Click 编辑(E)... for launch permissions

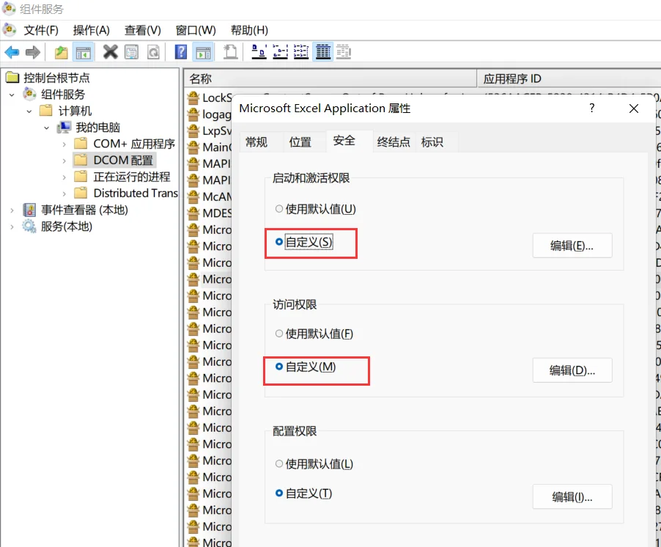572,246
